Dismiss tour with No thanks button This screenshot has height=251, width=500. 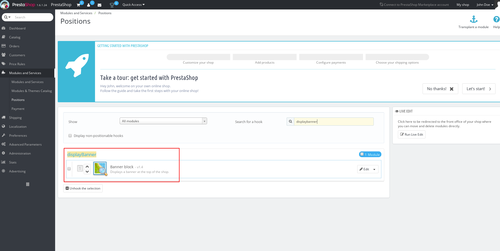(x=440, y=89)
